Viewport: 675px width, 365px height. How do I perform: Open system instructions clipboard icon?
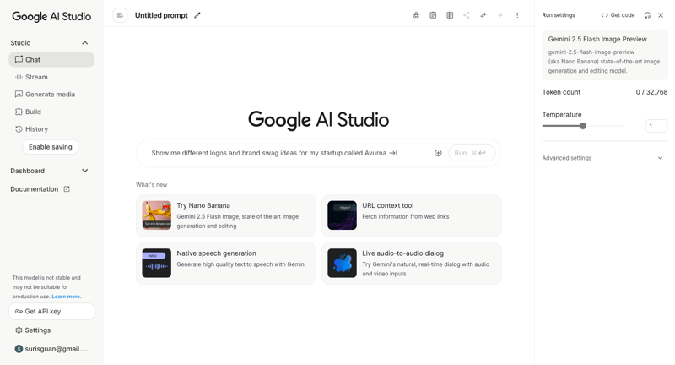coord(433,15)
